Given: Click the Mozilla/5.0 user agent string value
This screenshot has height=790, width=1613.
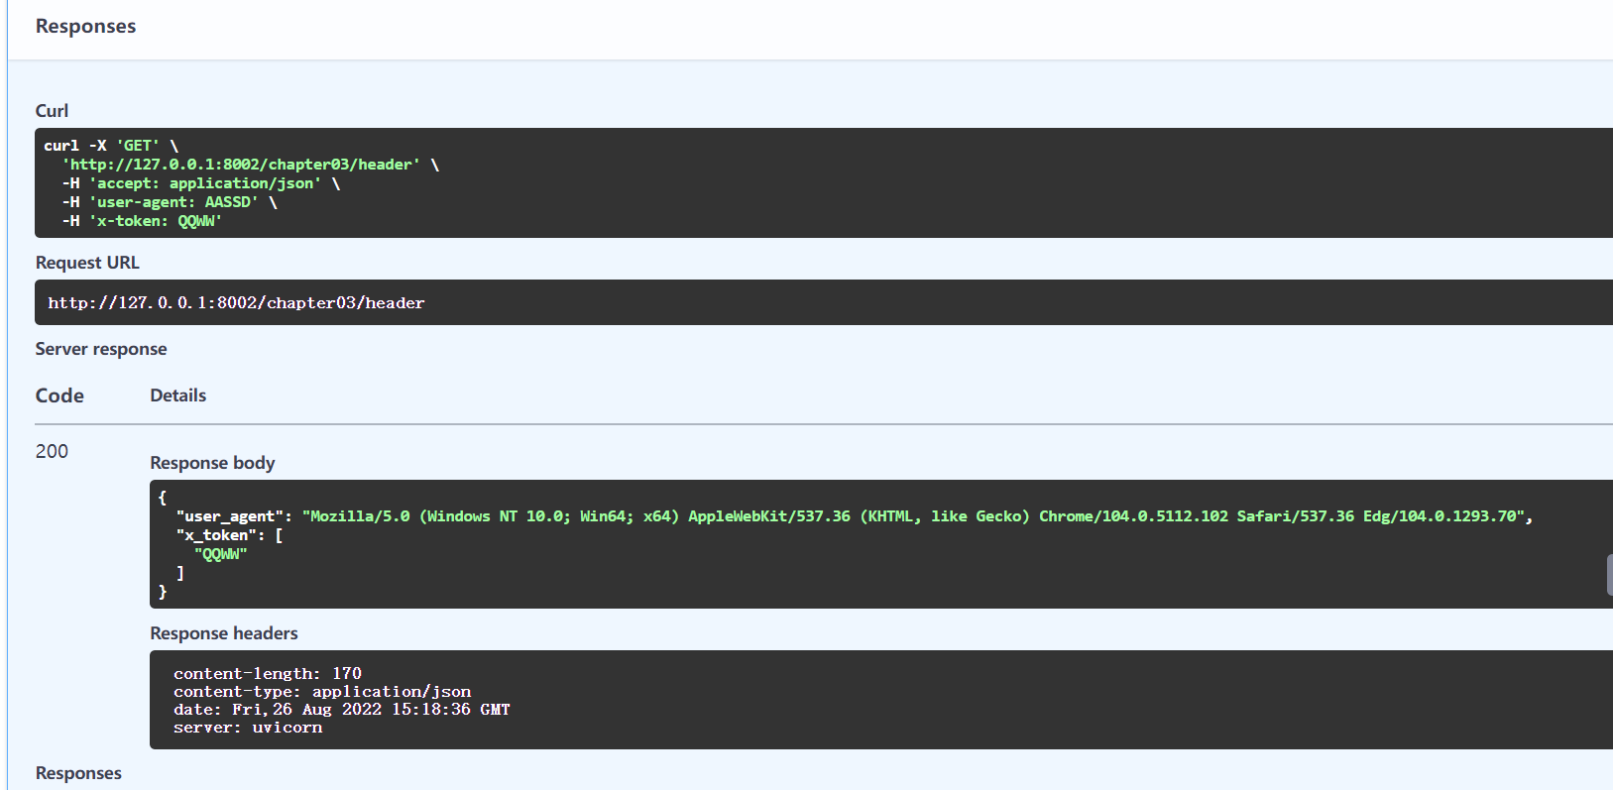Looking at the screenshot, I should click(914, 516).
